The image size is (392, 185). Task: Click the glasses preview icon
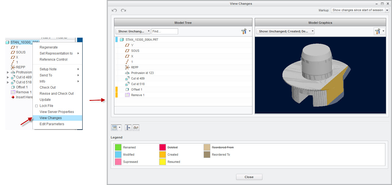click(136, 128)
